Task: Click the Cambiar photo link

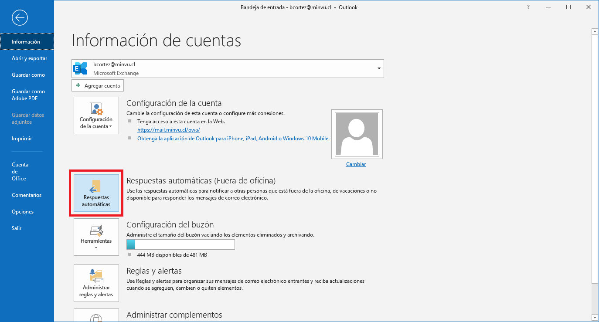Action: (356, 164)
